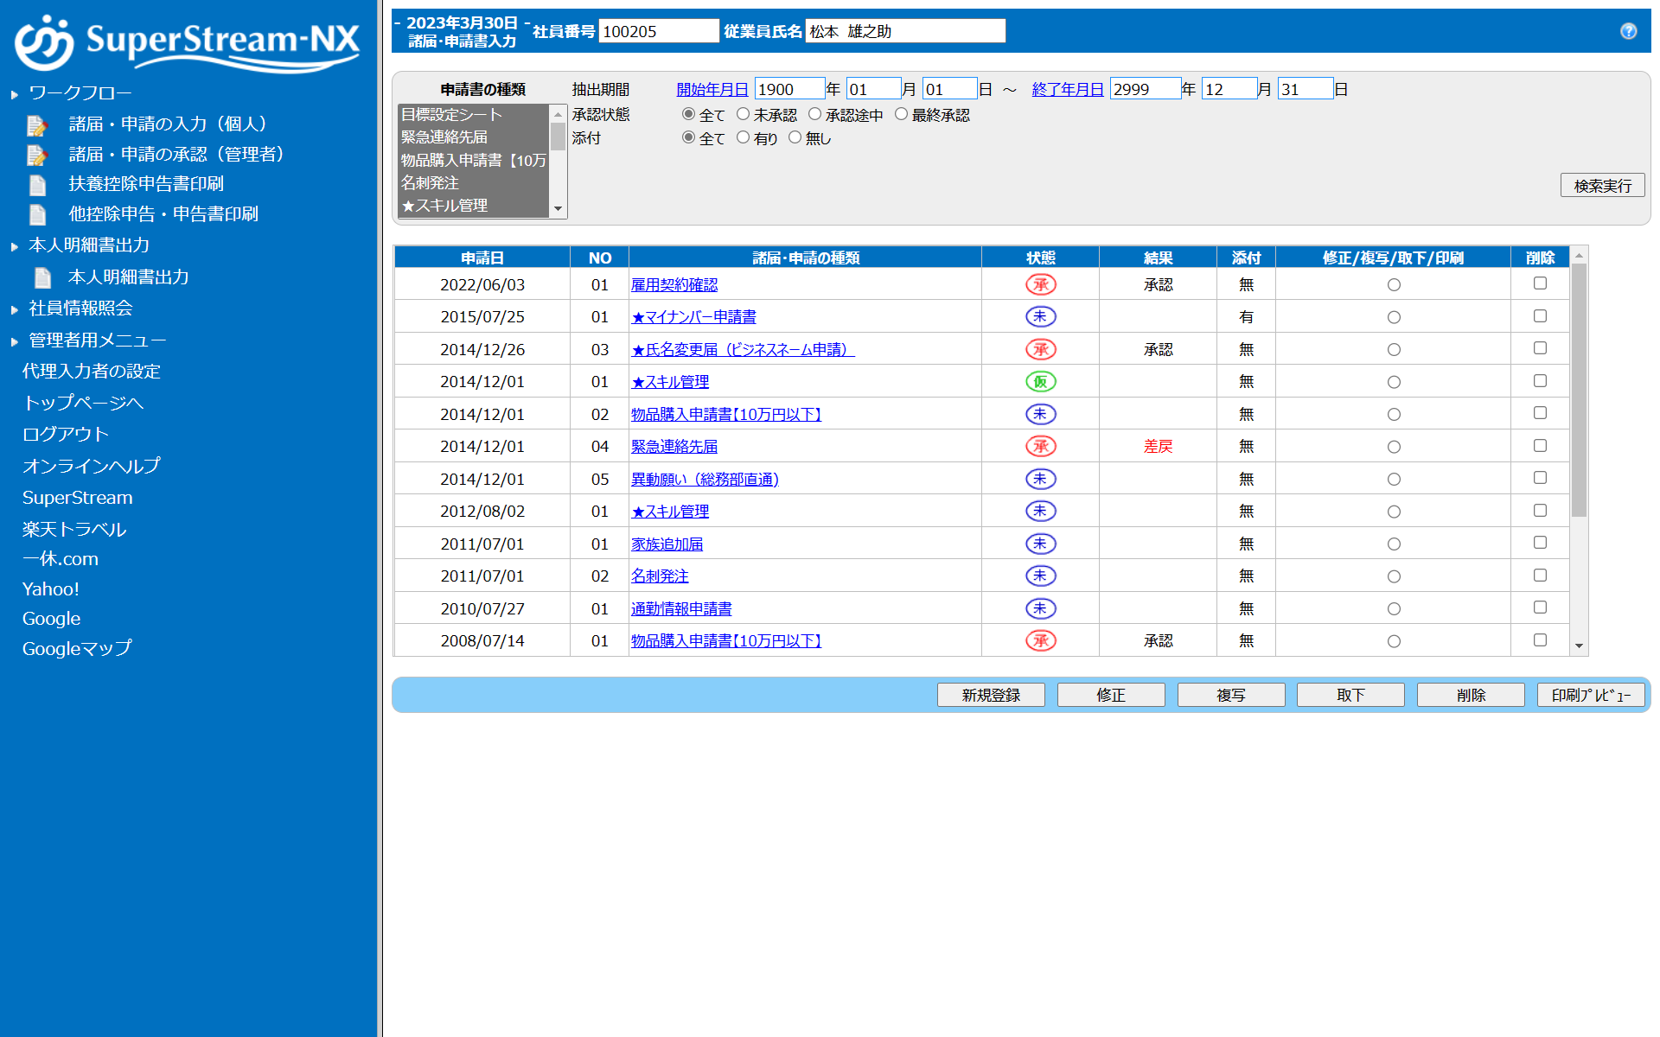Click the 諸届・申請の入力（個人） document icon
This screenshot has height=1037, width=1660.
(x=36, y=125)
